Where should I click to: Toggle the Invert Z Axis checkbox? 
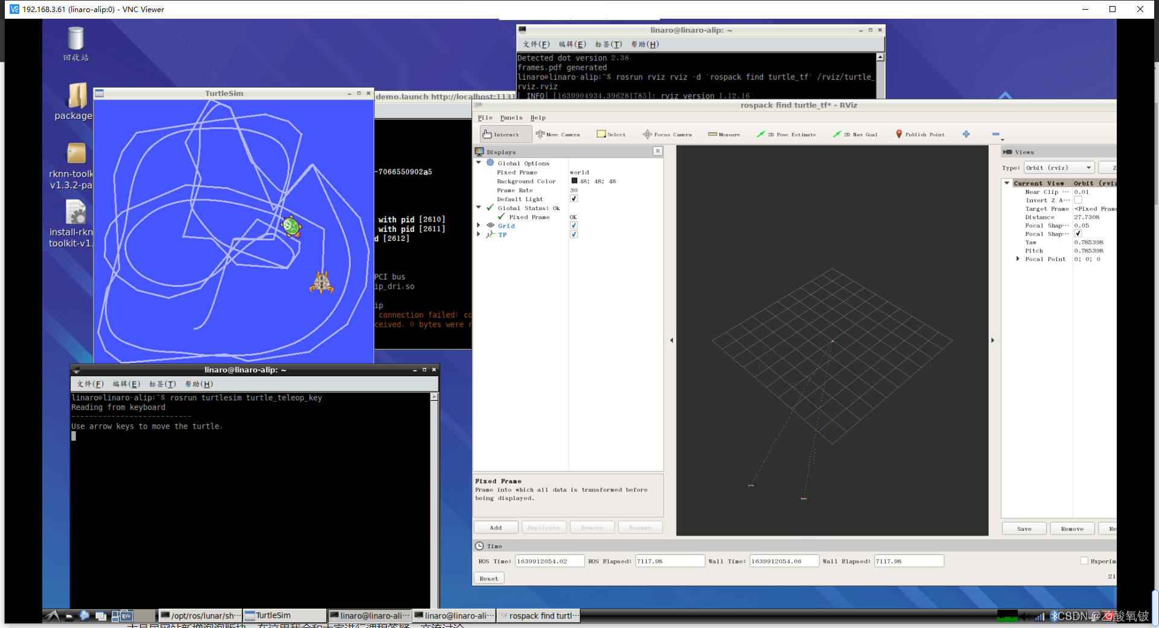1078,200
